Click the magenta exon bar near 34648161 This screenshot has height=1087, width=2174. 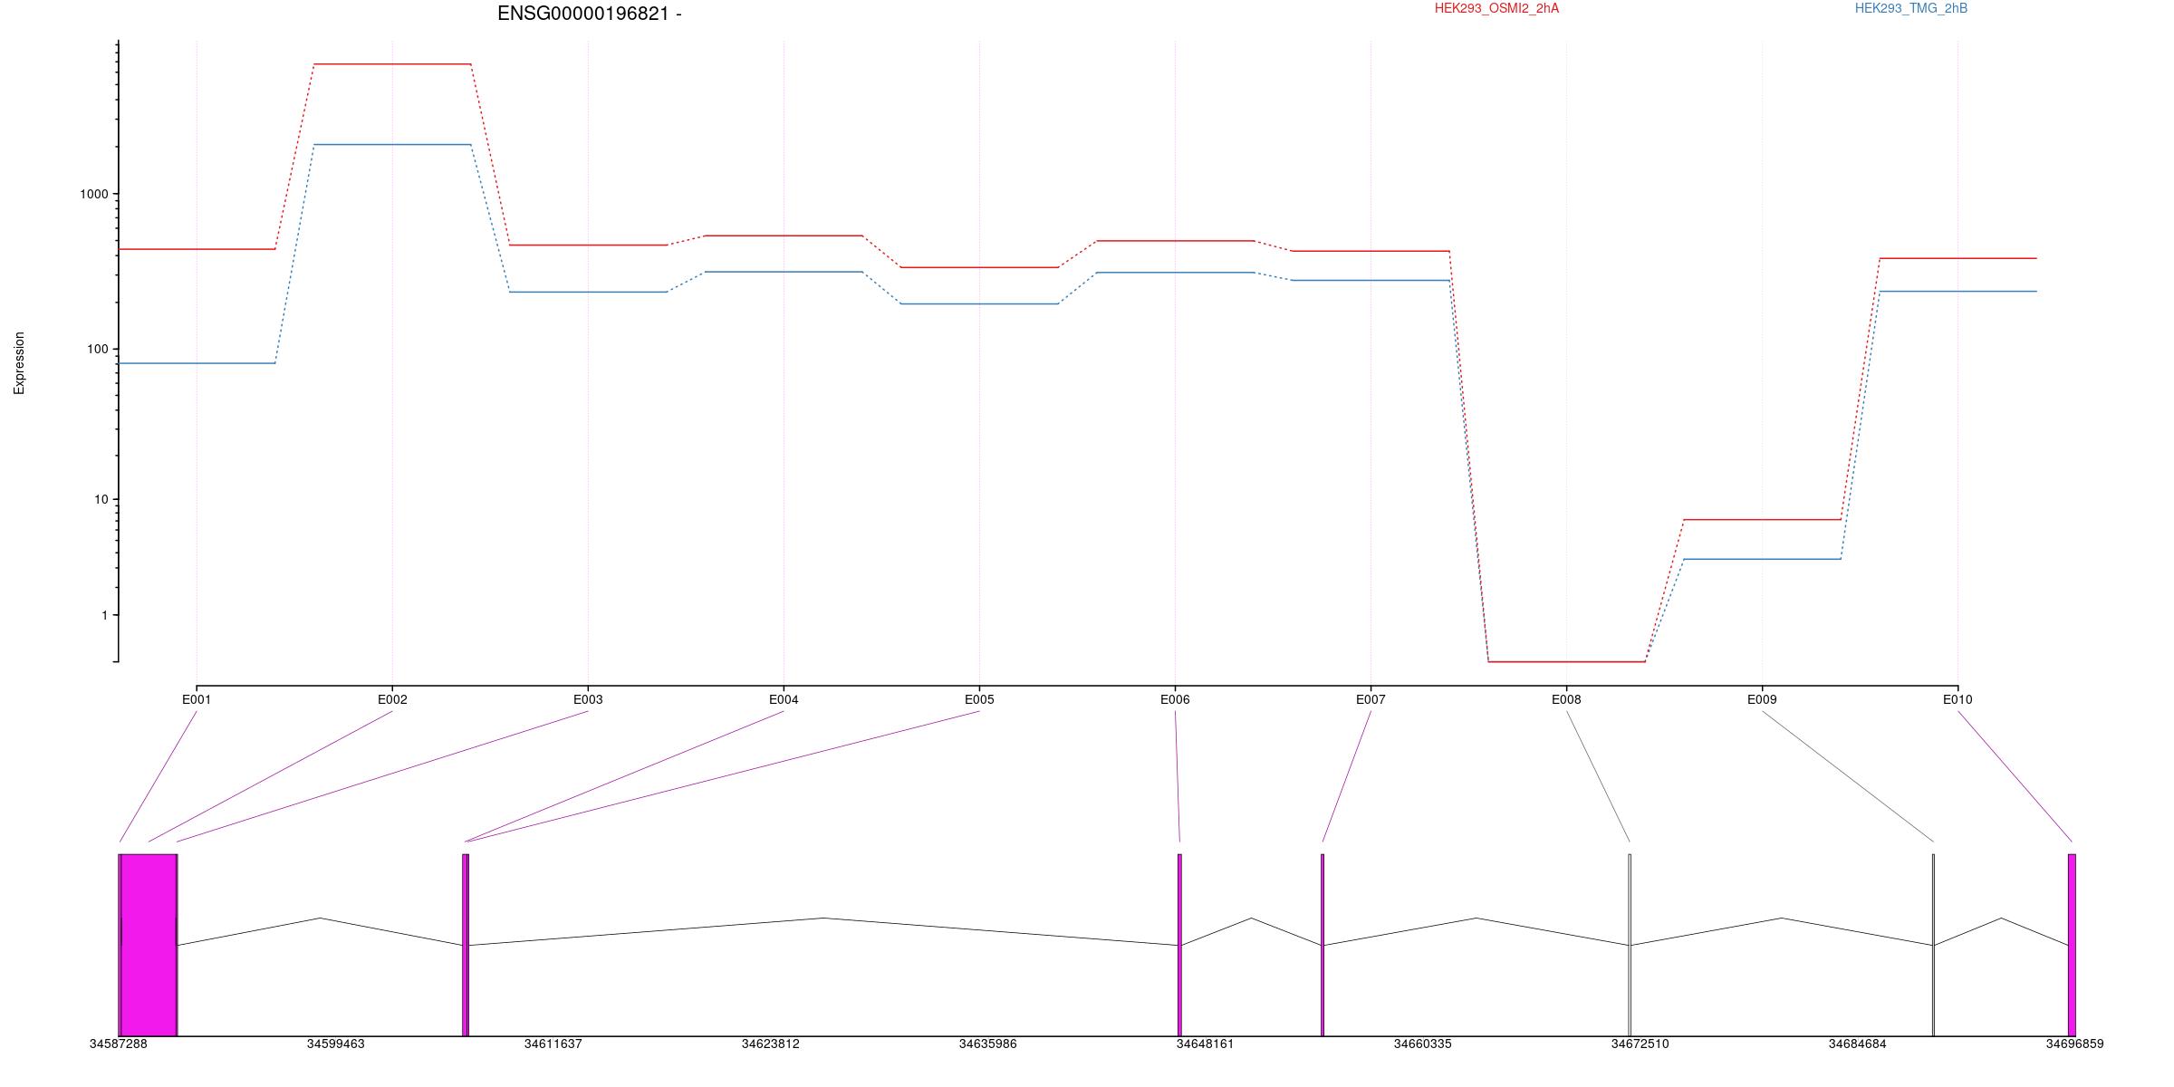click(x=1179, y=945)
